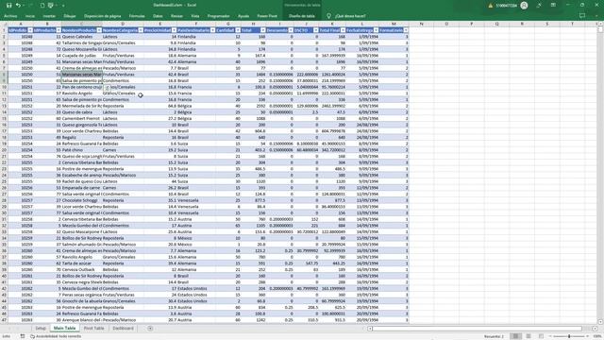Viewport: 604px width, 340px height.
Task: Select cell 'Queso Cabrales' in row 2
Action: point(82,37)
